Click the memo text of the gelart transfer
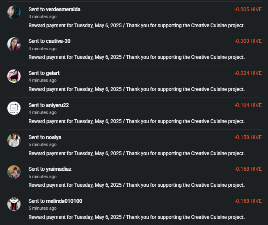268x225 pixels. click(x=137, y=89)
